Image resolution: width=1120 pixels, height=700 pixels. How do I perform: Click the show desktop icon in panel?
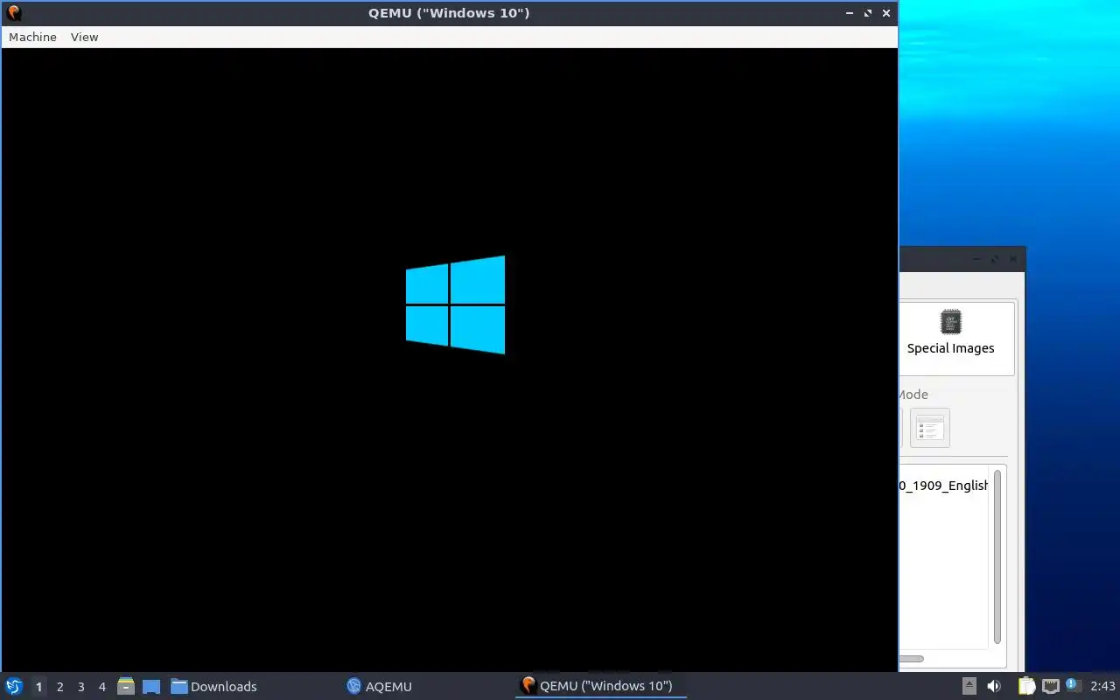click(x=150, y=686)
